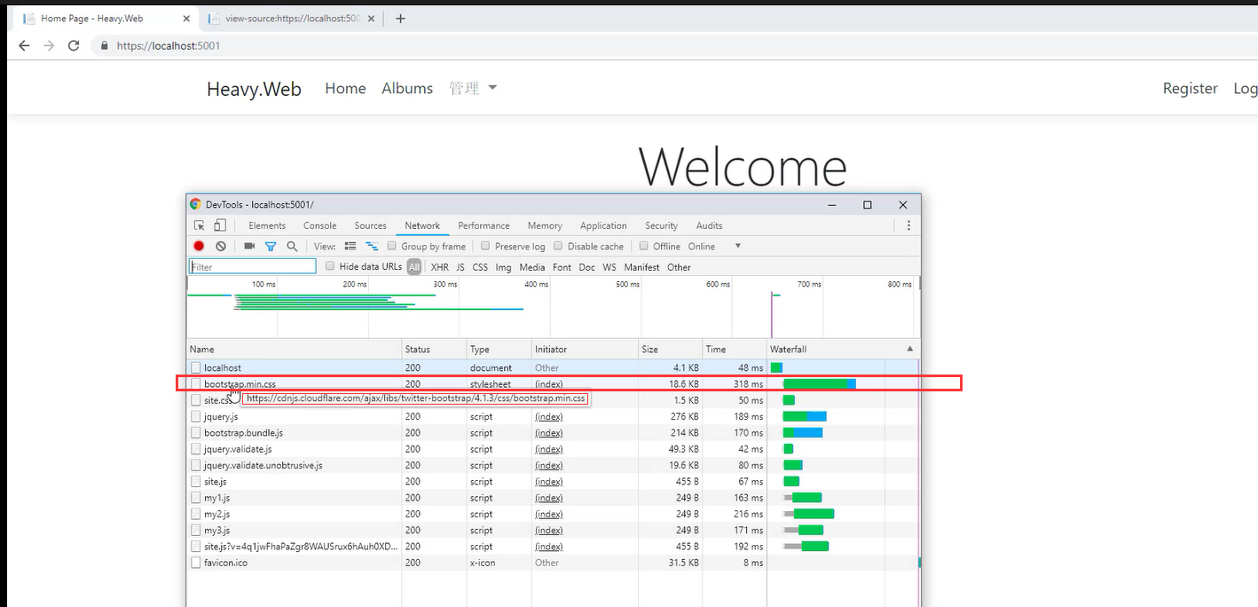
Task: Go back in browser
Action: (24, 45)
